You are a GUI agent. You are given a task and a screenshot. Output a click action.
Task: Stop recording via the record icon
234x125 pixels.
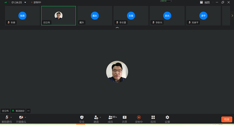(x=139, y=117)
